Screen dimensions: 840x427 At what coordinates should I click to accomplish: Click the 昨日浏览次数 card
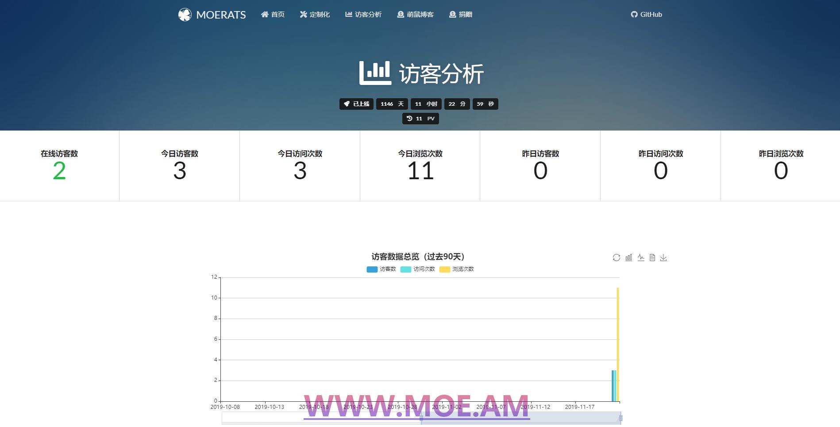[781, 166]
